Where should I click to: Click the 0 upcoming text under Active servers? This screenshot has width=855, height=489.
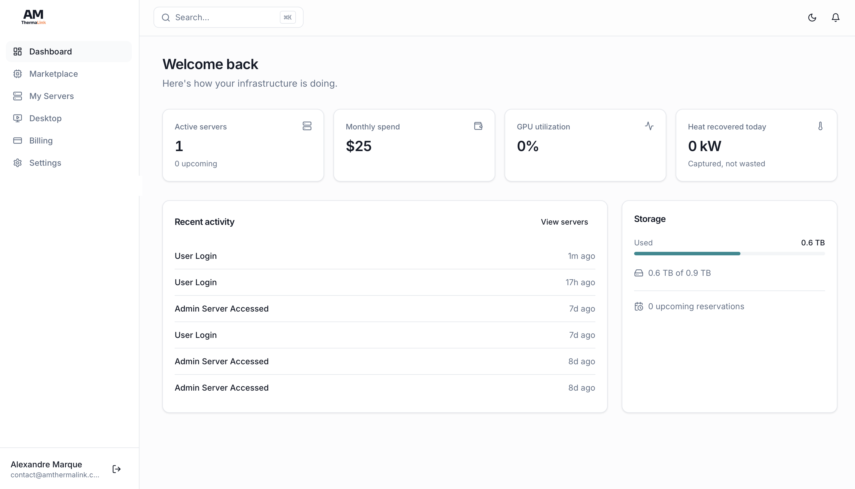pos(196,164)
